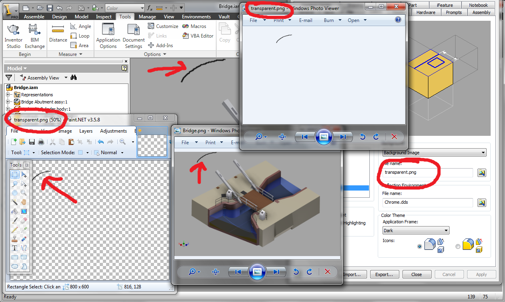Viewport: 505px width, 302px height.
Task: Select the Rectangle Select tool in Paint.NET
Action: click(x=15, y=175)
